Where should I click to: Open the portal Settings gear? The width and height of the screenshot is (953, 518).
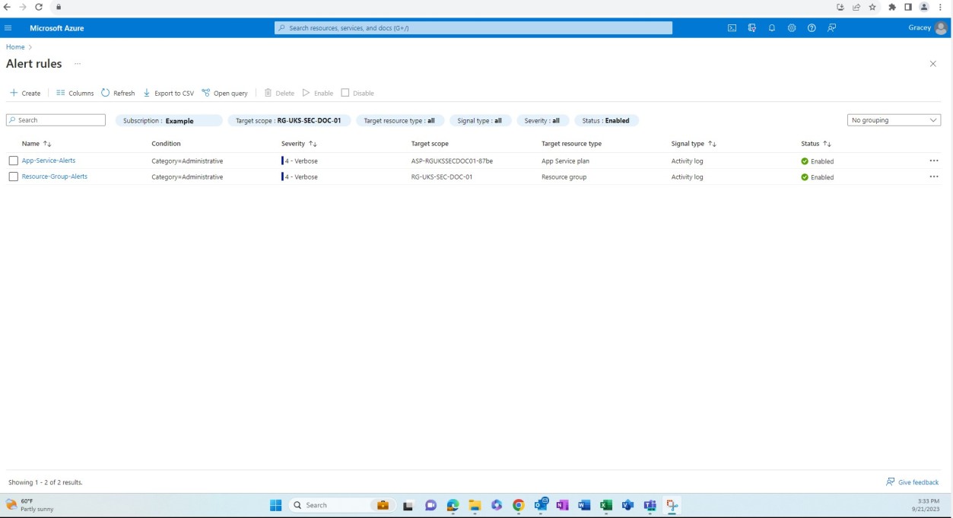pyautogui.click(x=791, y=27)
